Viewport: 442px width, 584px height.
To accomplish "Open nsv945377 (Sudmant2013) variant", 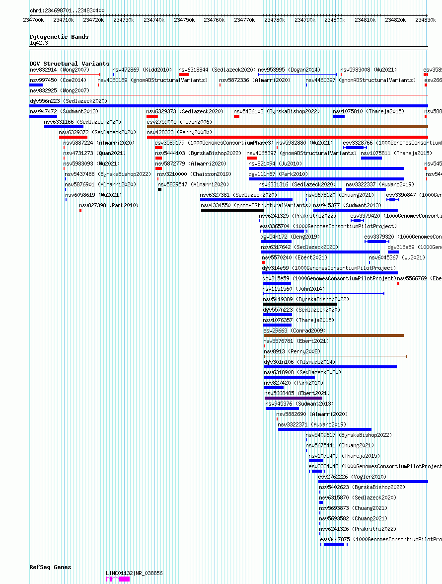I will pos(347,205).
